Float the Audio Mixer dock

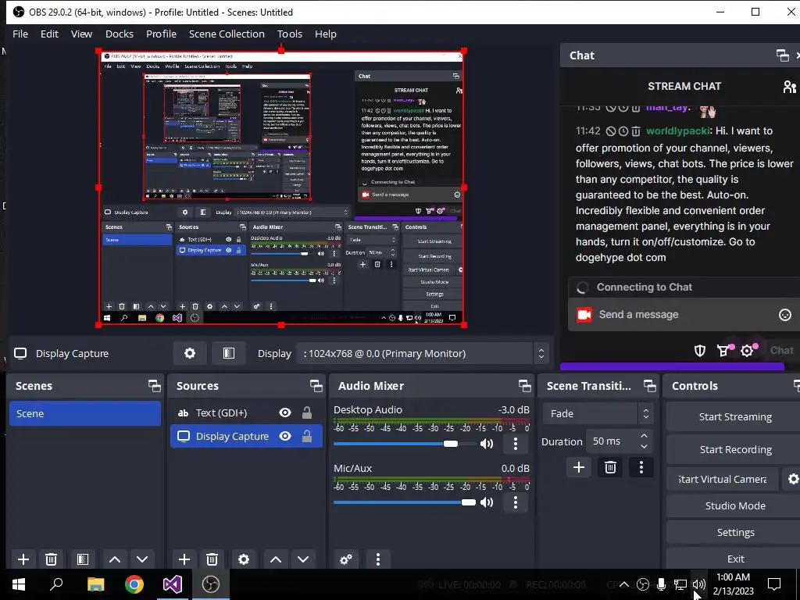click(524, 386)
